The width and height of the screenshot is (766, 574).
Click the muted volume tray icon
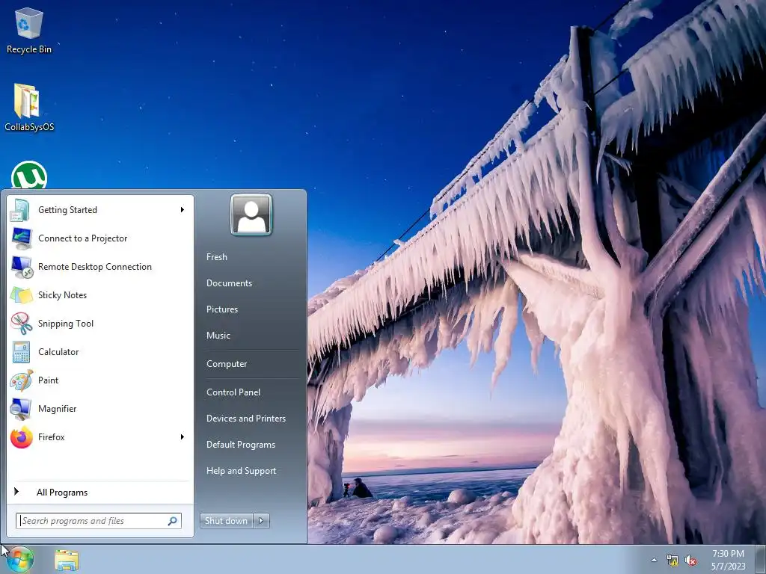click(x=690, y=561)
